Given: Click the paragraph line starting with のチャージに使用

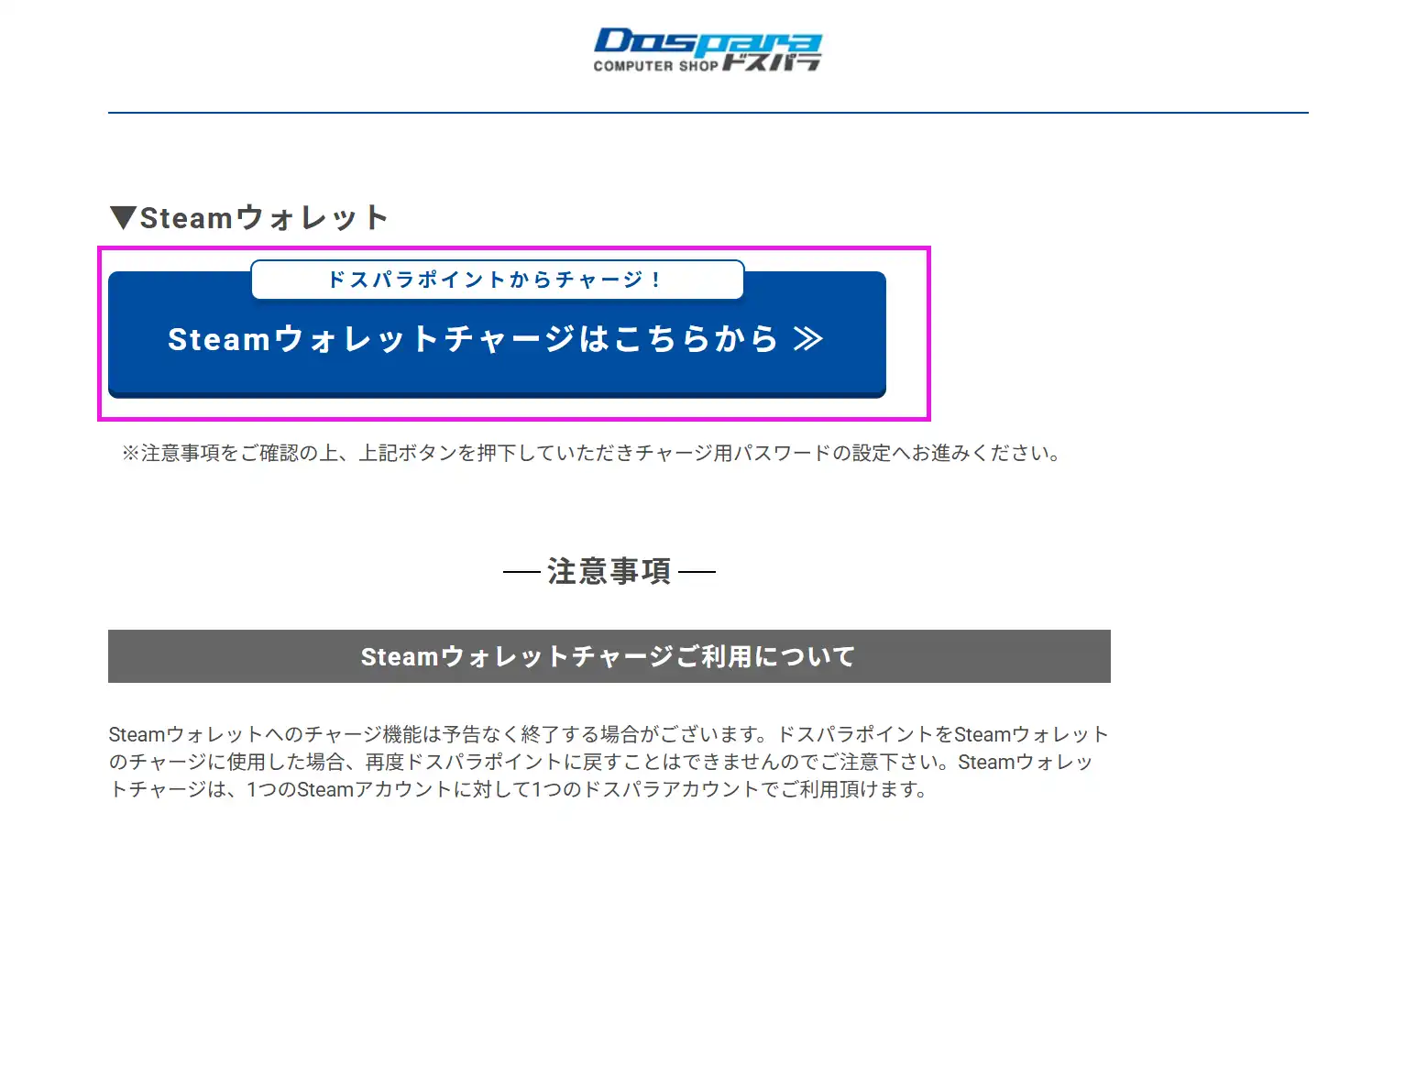Looking at the screenshot, I should [600, 762].
